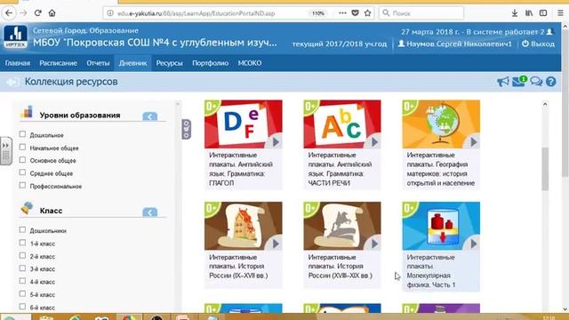The height and width of the screenshot is (320, 569).
Task: Click the back arrow beside Коллекция ресурсов
Action: [12, 82]
